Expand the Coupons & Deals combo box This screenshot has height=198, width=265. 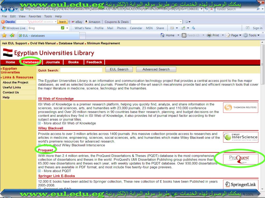(x=180, y=22)
